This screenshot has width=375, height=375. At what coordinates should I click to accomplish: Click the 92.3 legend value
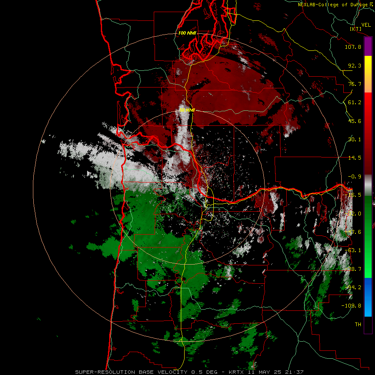355,65
